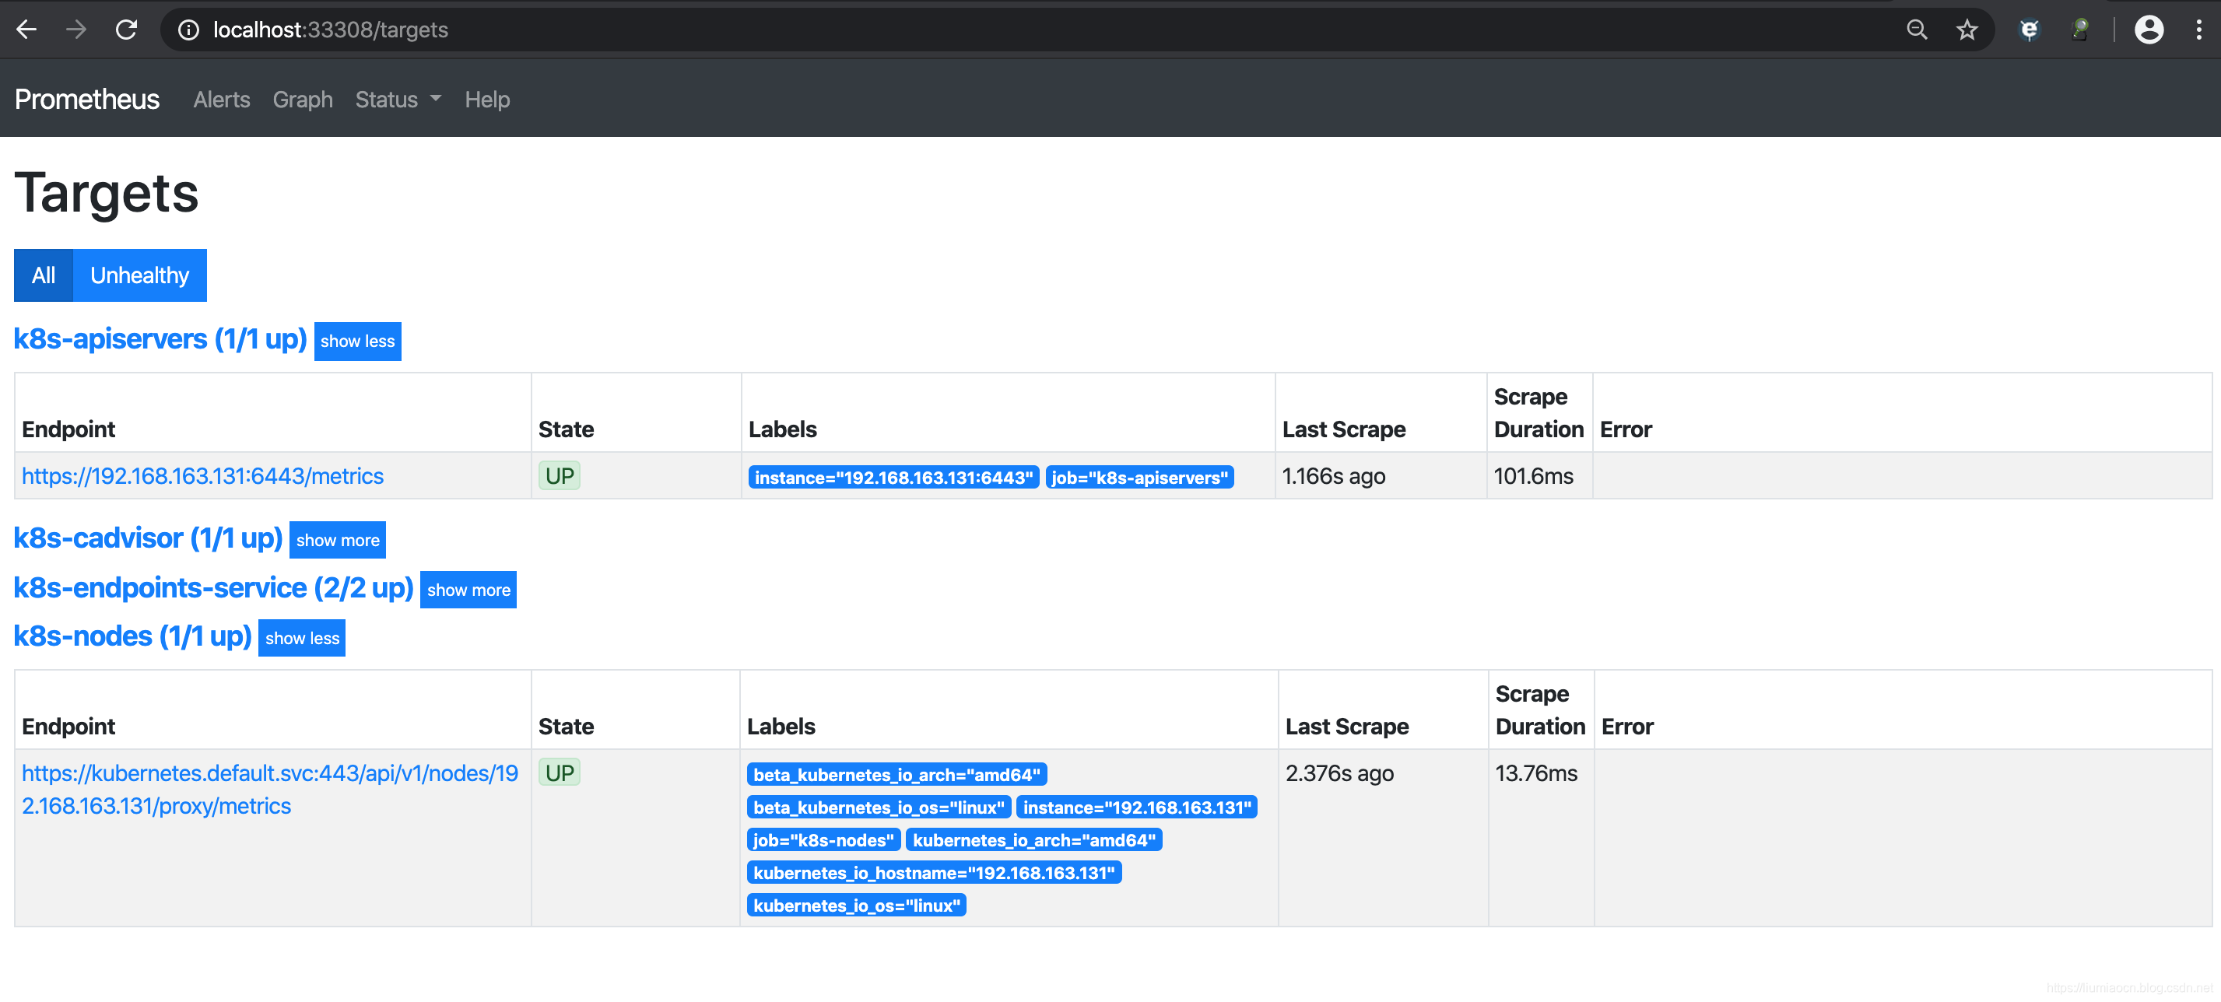This screenshot has width=2221, height=1002.
Task: Click label job="k8s-apiservers"
Action: [x=1139, y=478]
